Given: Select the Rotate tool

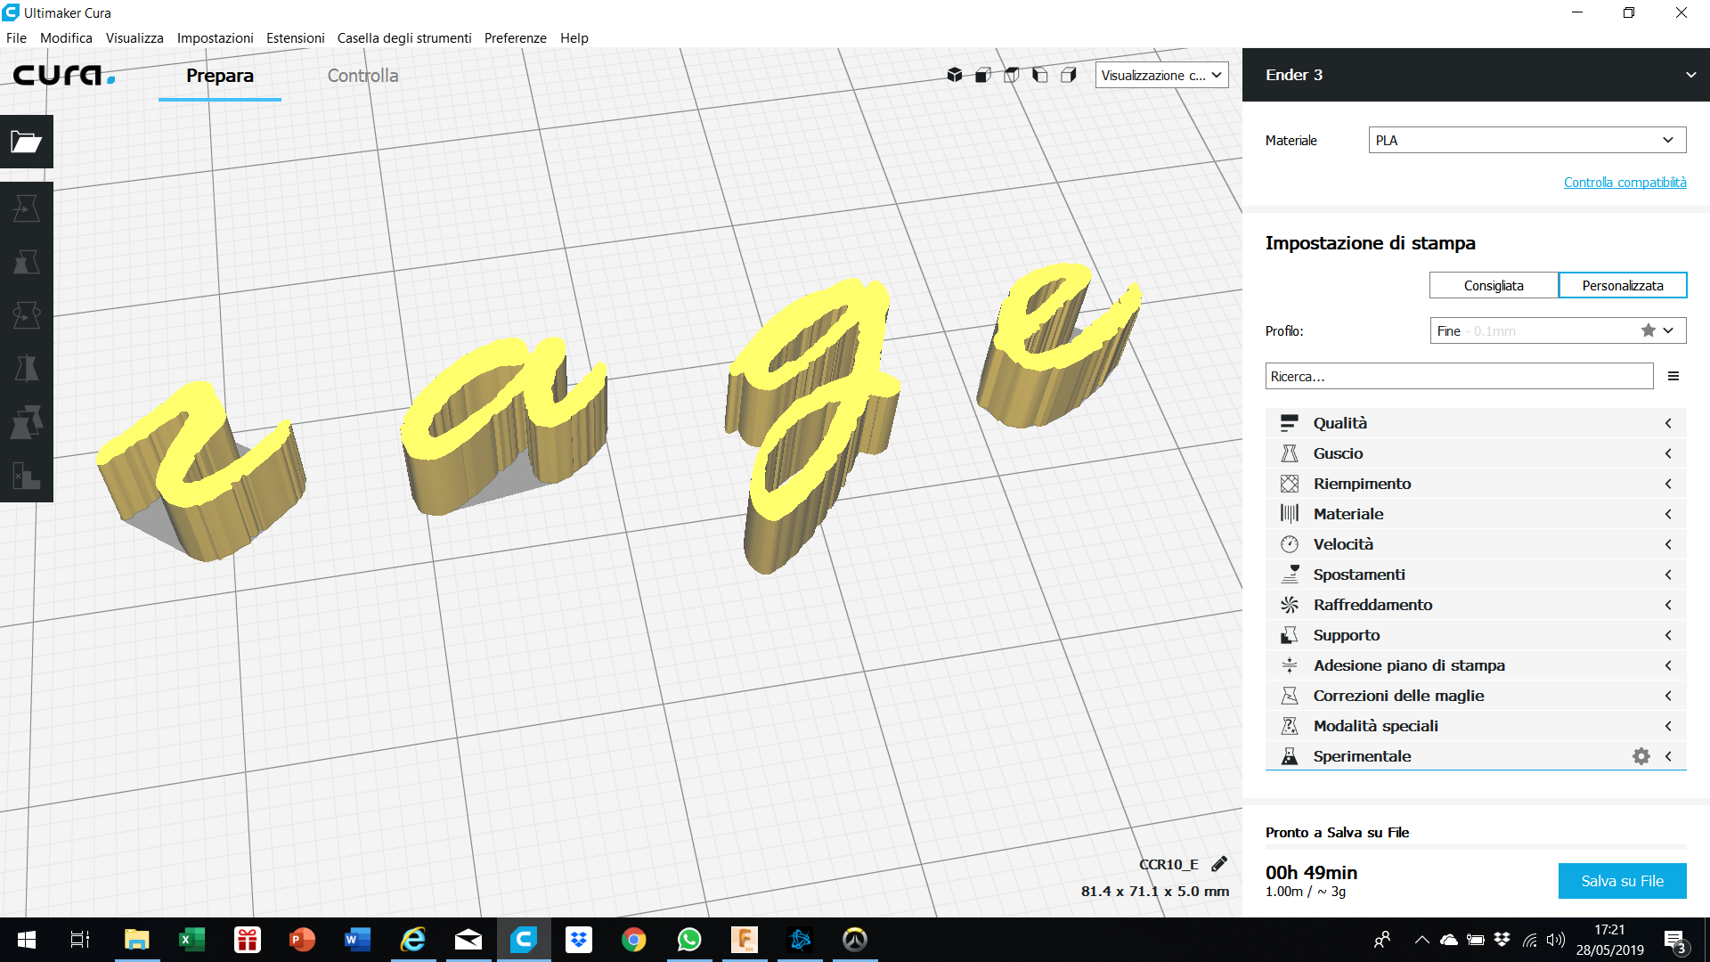Looking at the screenshot, I should click(x=26, y=314).
